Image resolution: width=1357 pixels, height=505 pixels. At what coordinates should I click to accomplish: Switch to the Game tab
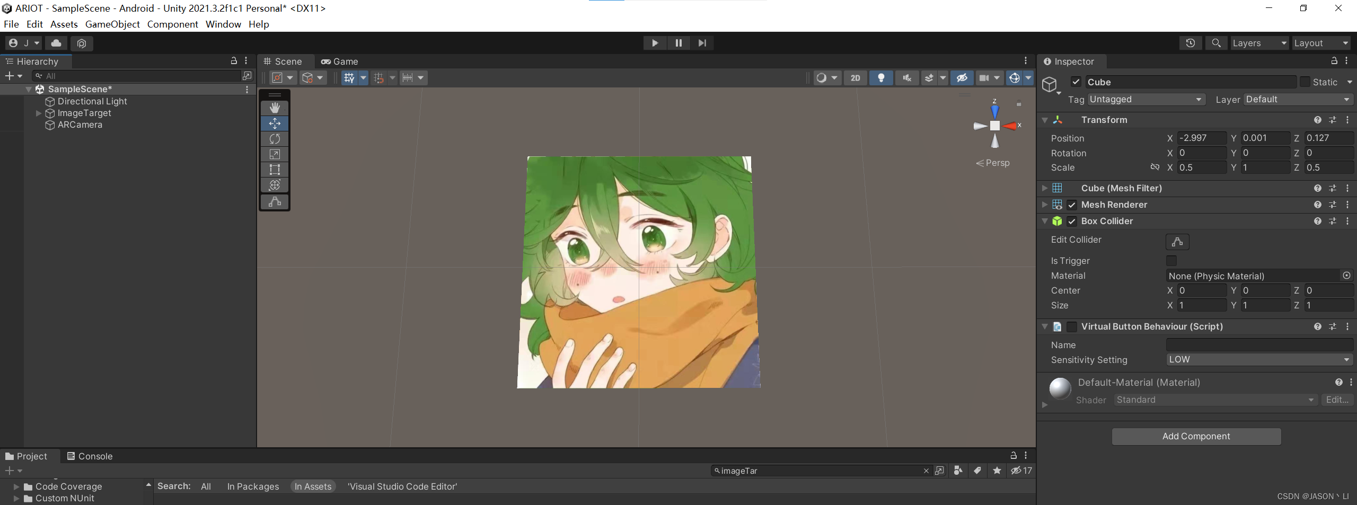pyautogui.click(x=340, y=61)
